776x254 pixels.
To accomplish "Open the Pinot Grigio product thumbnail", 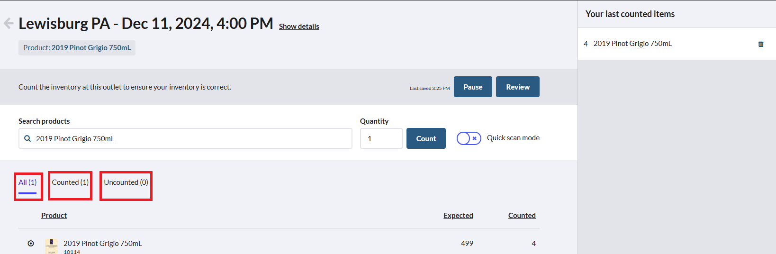I will 51,246.
